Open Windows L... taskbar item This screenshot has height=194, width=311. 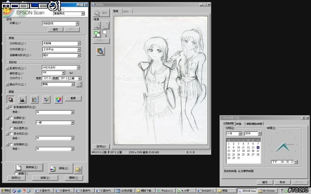click(166, 191)
